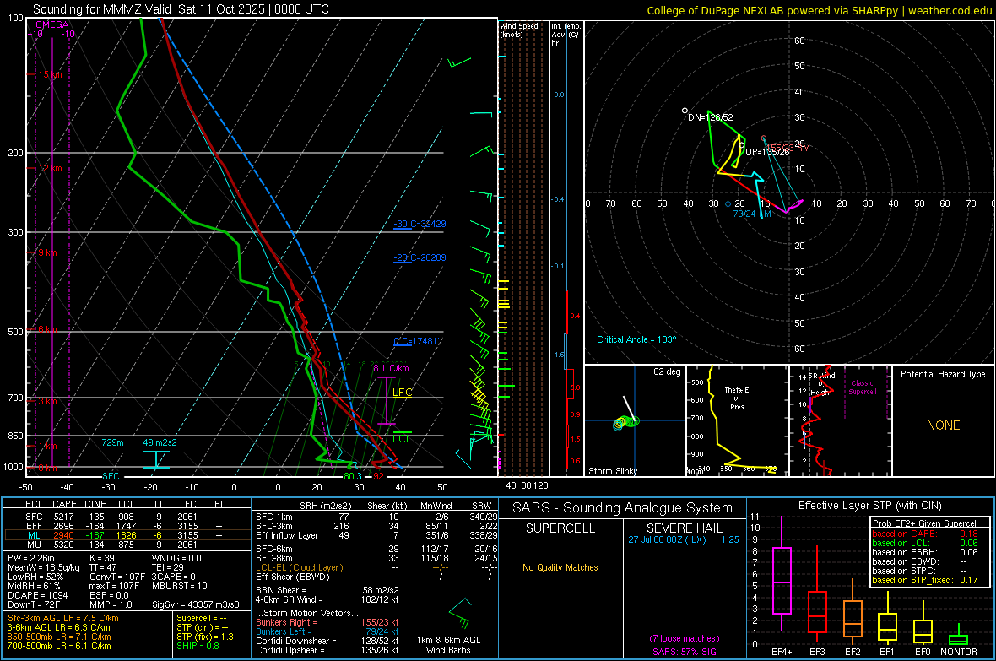Click the 82 deg slinky tilt value
Screen dimensions: 996x661
(x=667, y=371)
